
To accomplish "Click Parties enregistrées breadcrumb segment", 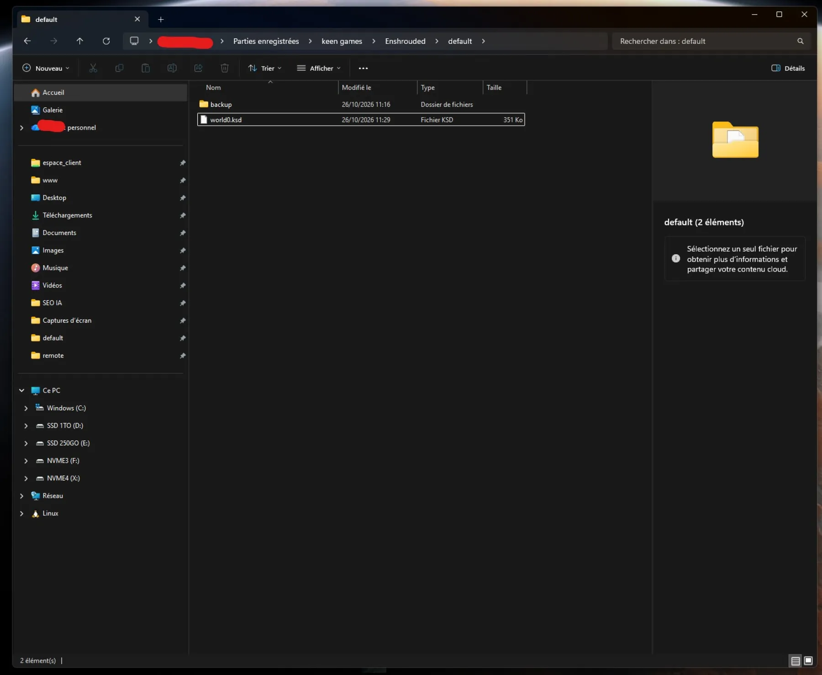I will click(266, 41).
